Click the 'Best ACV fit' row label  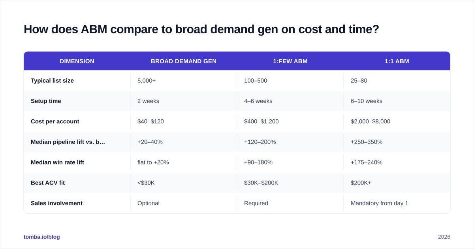[48, 183]
